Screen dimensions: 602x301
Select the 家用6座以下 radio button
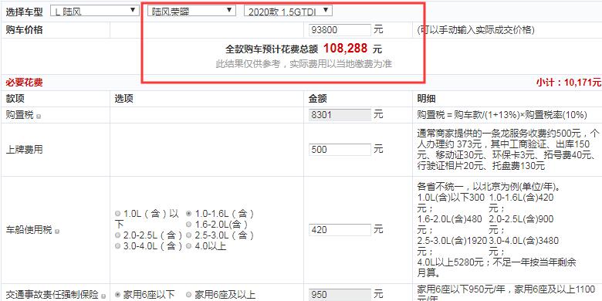[x=117, y=295]
